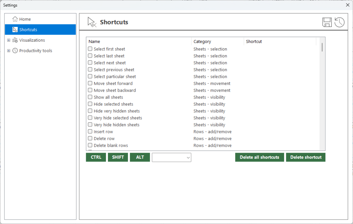Toggle the CTRL modifier button
Screen dimensions: 353x224
[96, 157]
